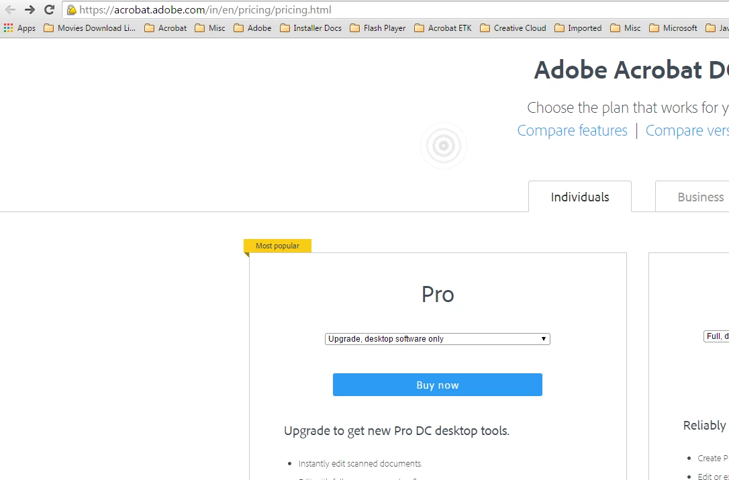Viewport: 729px width, 480px height.
Task: Open the Imported bookmark folder
Action: (x=578, y=28)
